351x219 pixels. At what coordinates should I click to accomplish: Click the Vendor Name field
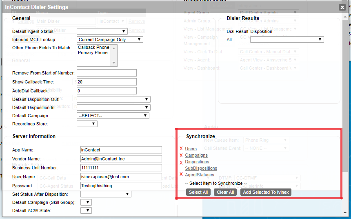121,159
